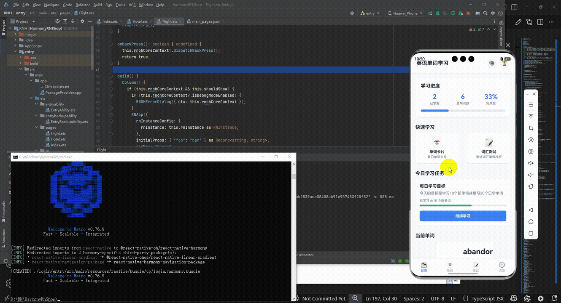Tap the 继续学习 button
561x303 pixels.
click(463, 216)
